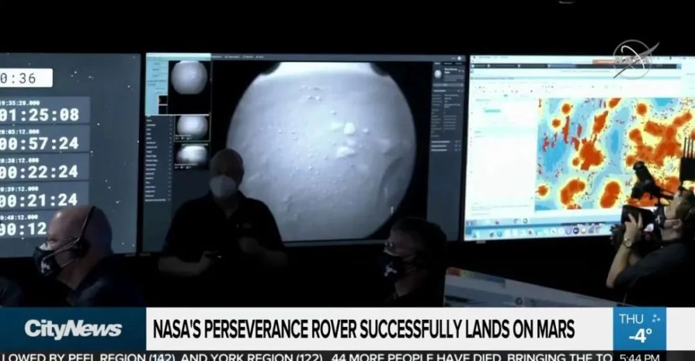
Task: Click the white 0:36 clock box
Action: click(x=26, y=78)
